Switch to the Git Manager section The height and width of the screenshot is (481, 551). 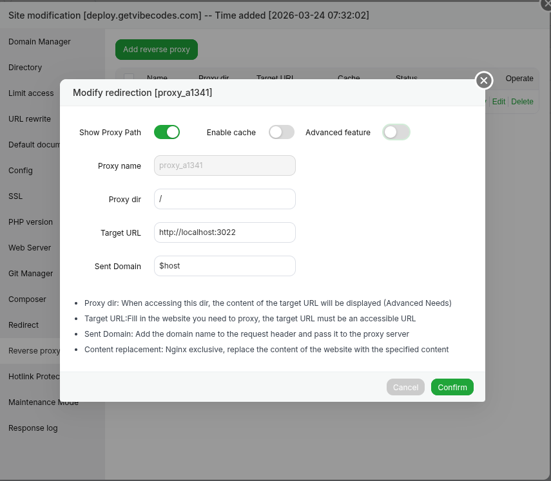point(30,274)
